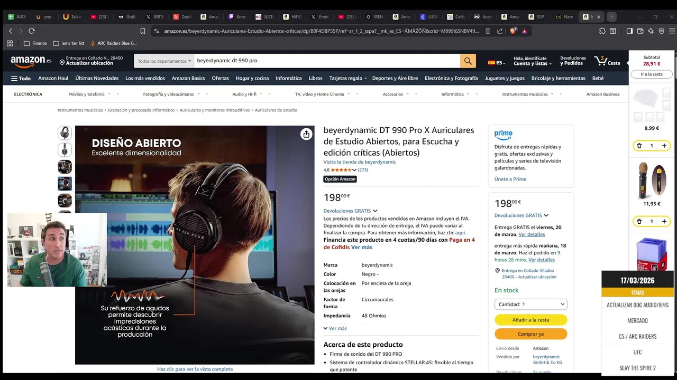Share this page from address bar
Image resolution: width=677 pixels, height=380 pixels.
500,31
